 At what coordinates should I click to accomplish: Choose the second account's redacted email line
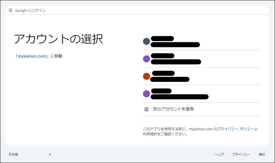coord(176,62)
